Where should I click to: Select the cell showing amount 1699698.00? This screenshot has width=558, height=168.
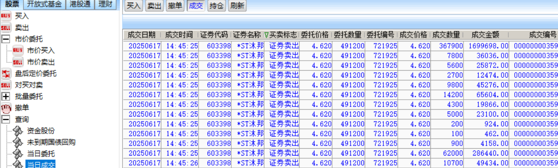coord(486,45)
